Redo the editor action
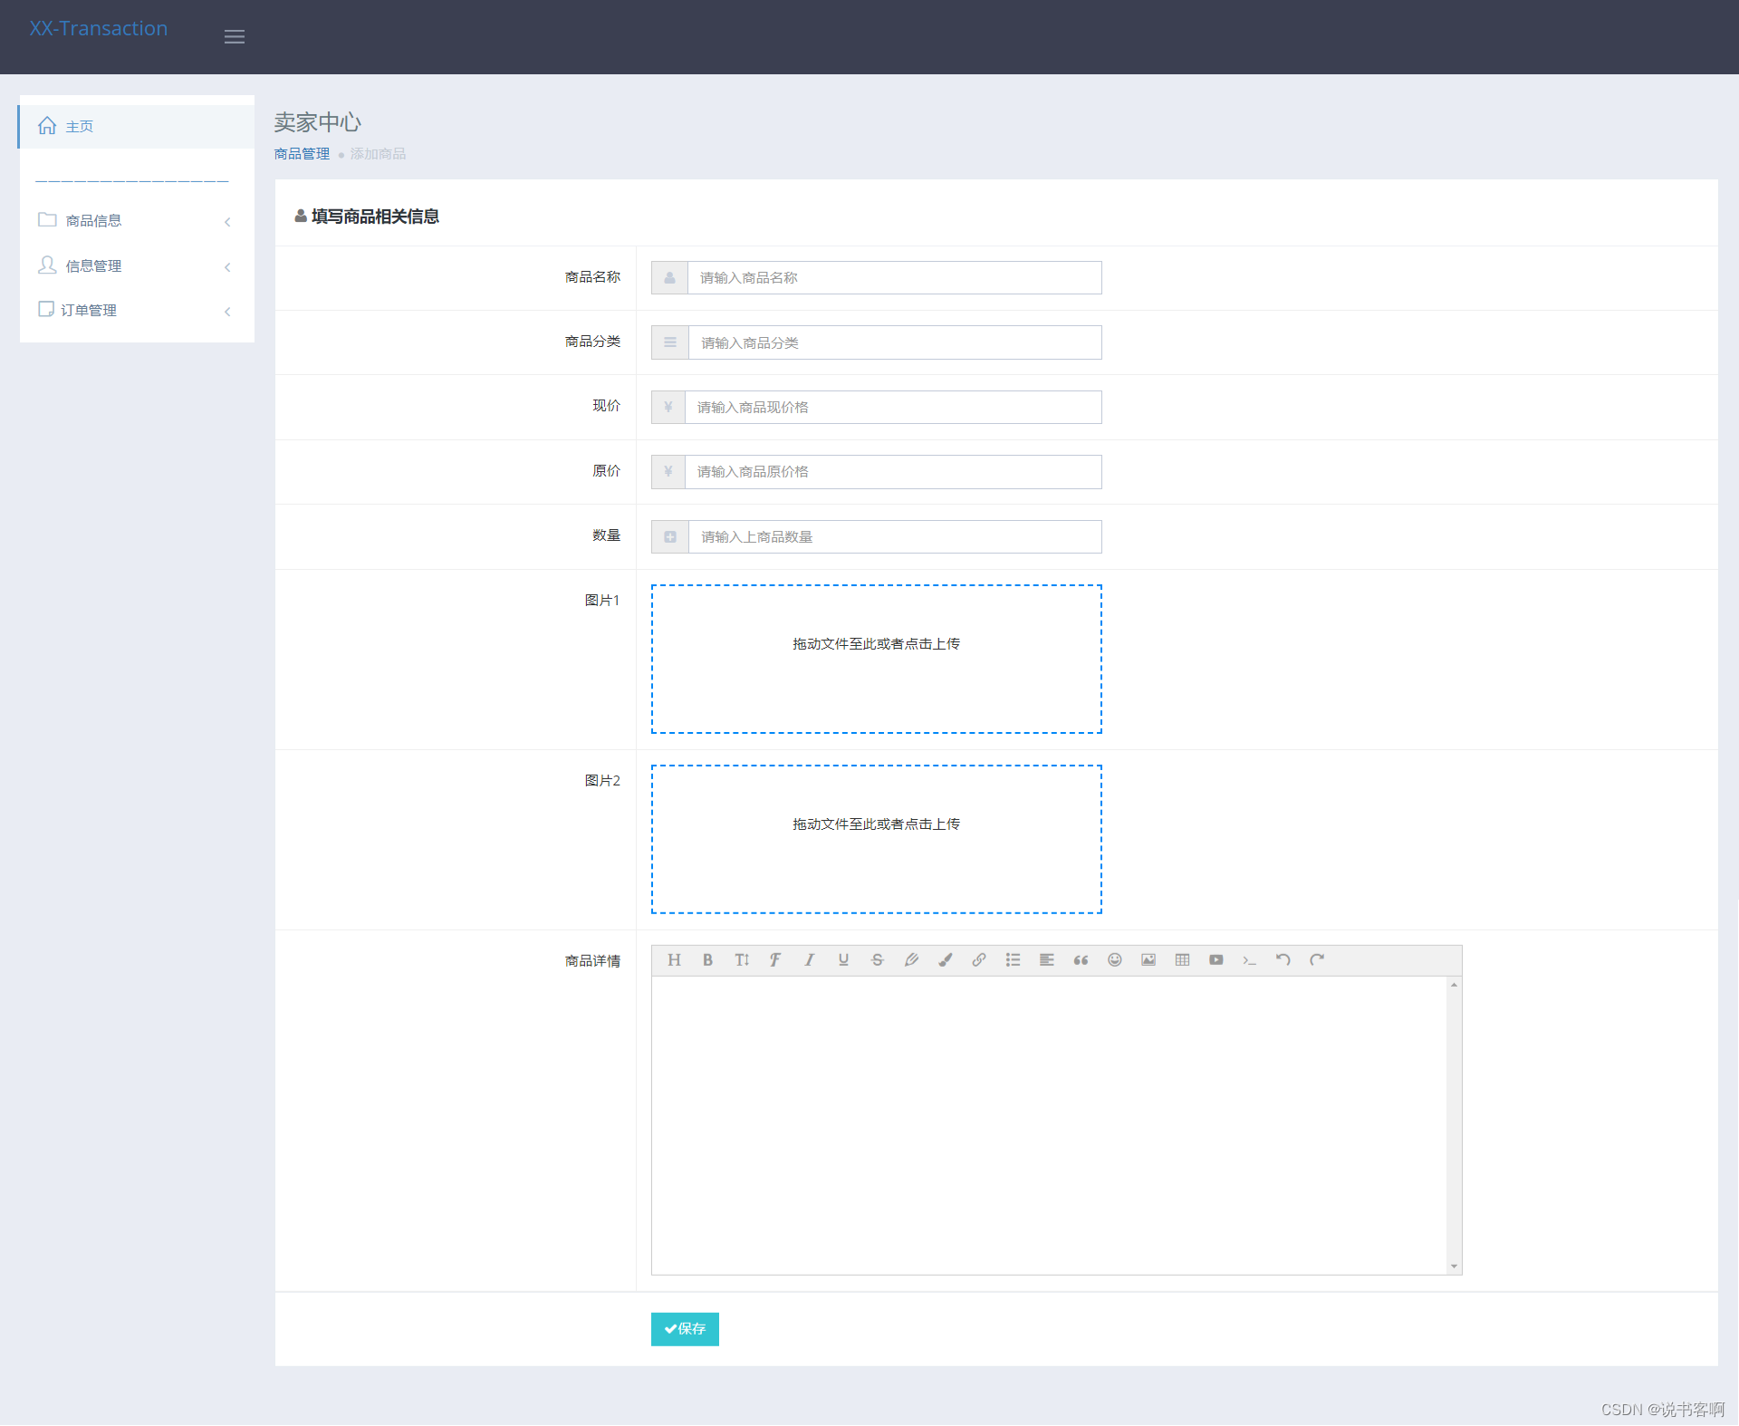 pos(1317,960)
